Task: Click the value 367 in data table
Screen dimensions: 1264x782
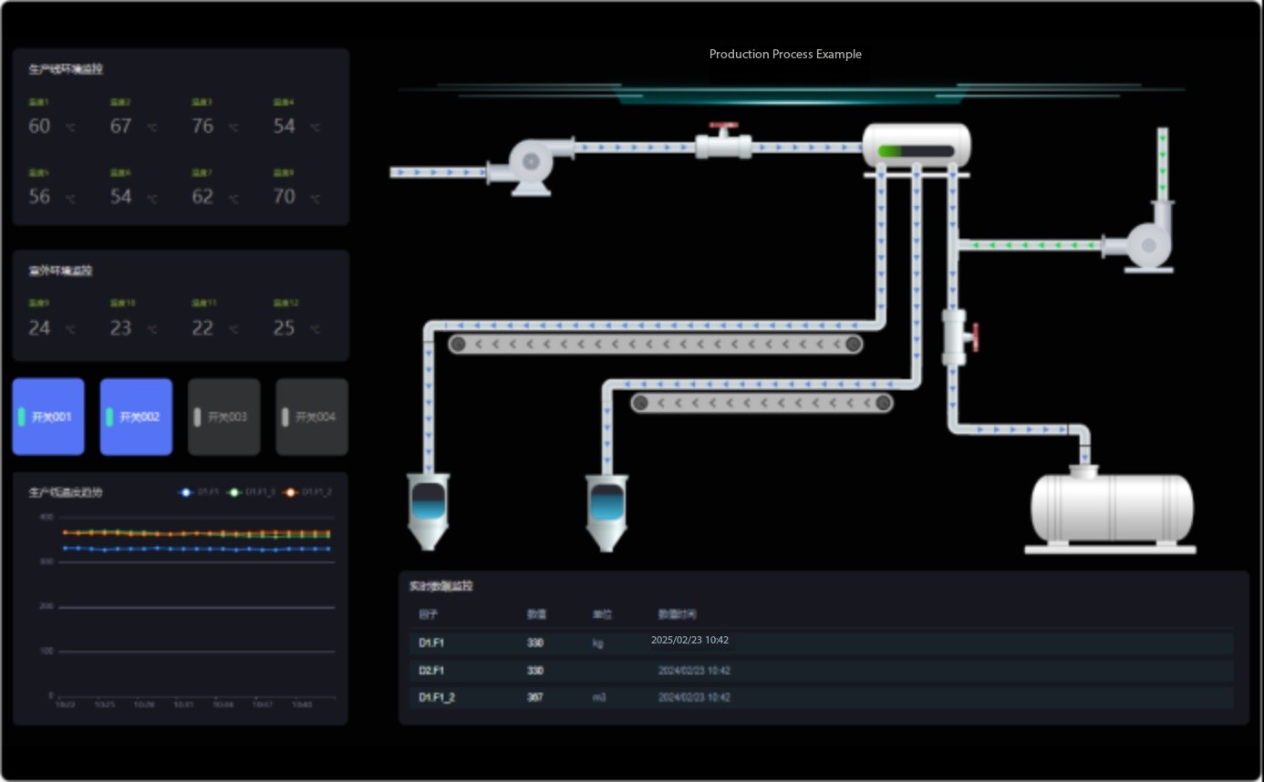Action: (x=534, y=697)
